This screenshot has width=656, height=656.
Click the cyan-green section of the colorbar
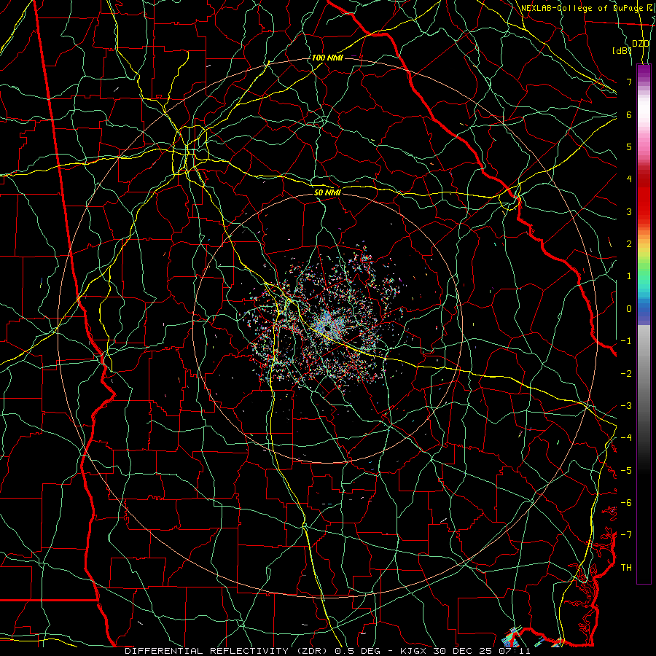pyautogui.click(x=644, y=281)
